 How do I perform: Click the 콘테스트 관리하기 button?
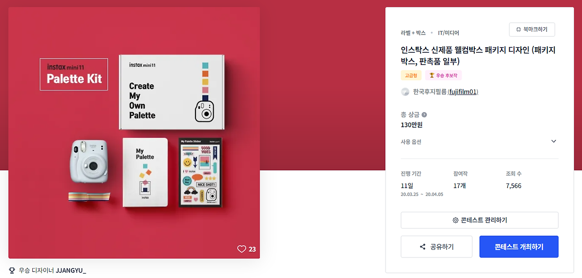pos(479,220)
